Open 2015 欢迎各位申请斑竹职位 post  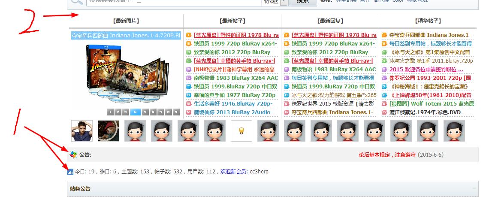point(426,69)
